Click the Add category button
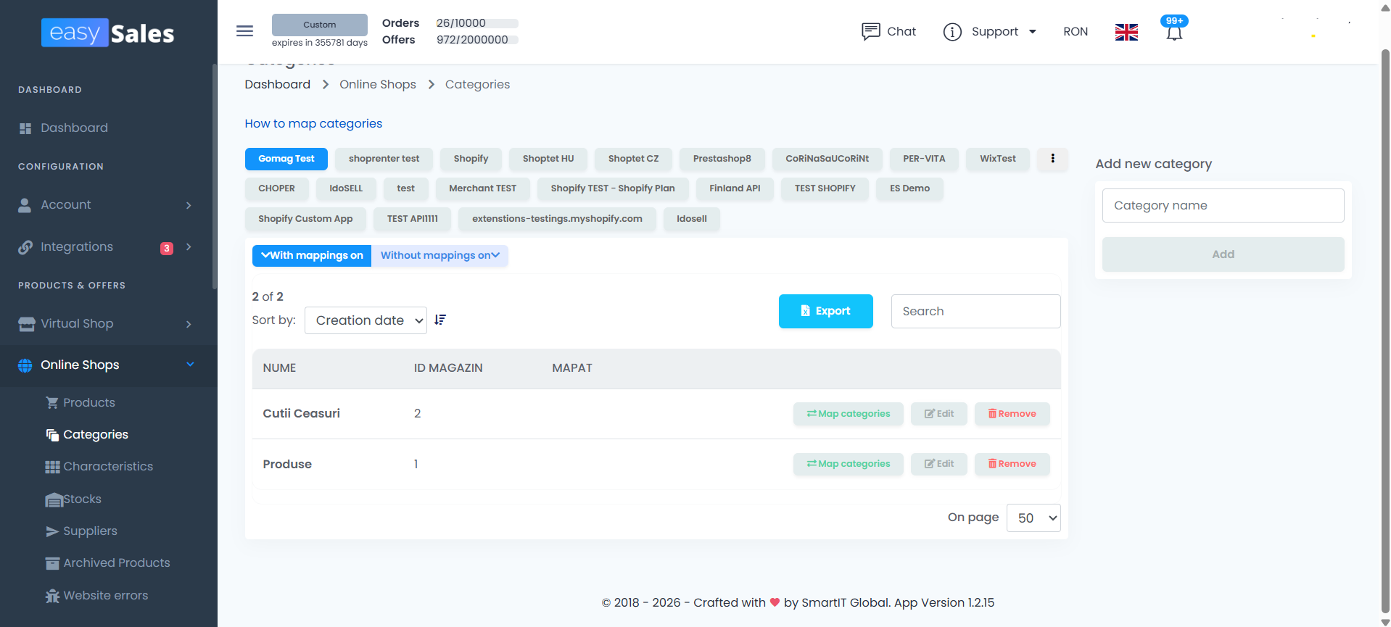The image size is (1391, 627). (1223, 254)
